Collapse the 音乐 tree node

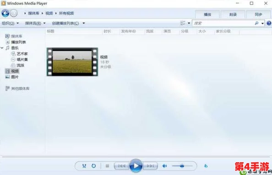(x=2, y=48)
